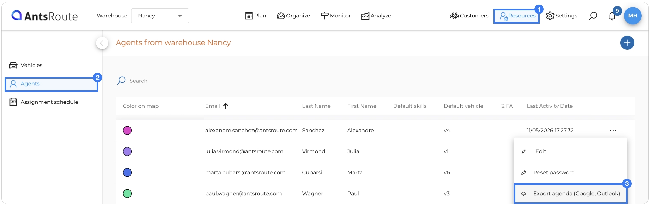The height and width of the screenshot is (206, 650).
Task: Open the MH user avatar
Action: pyautogui.click(x=632, y=16)
